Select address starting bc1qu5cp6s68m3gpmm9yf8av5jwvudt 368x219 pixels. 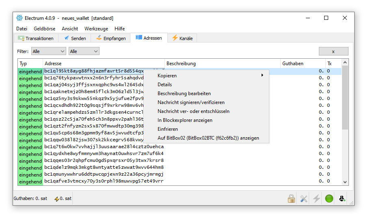[x=94, y=133]
